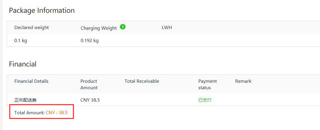Image resolution: width=320 pixels, height=130 pixels.
Task: Click the 0.1 kg declared weight value
Action: [x=21, y=40]
